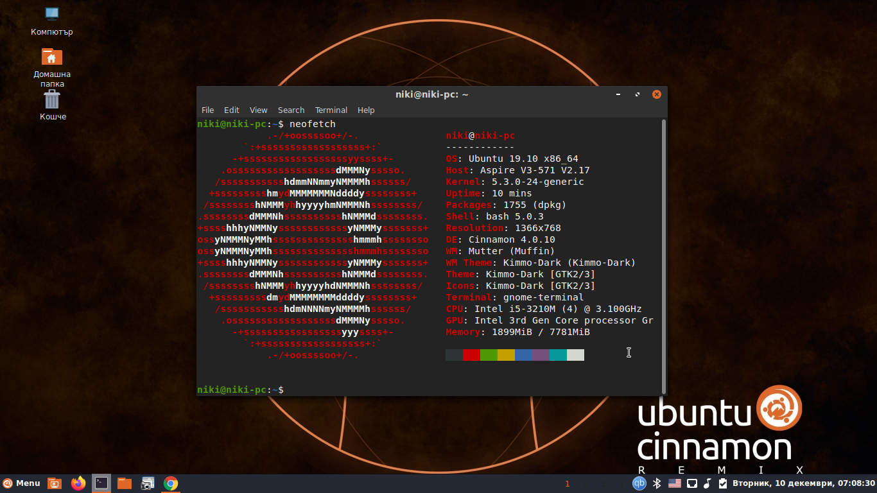
Task: Maximize the terminal window
Action: (x=638, y=94)
